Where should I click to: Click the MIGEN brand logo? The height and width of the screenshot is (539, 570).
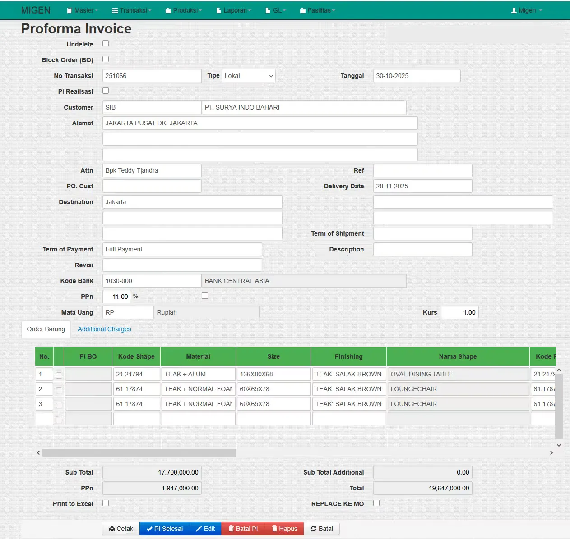click(36, 10)
